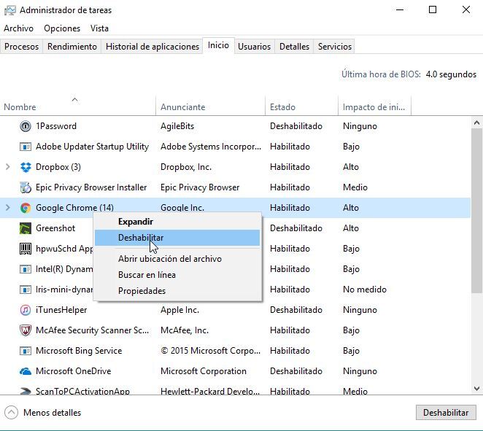The height and width of the screenshot is (431, 483).
Task: Click the Microsoft OneDrive cloud icon
Action: (26, 371)
